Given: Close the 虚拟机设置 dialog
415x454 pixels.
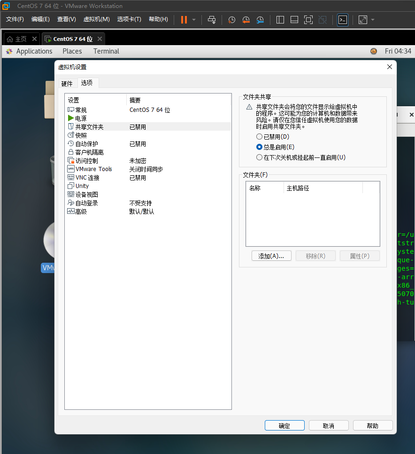Looking at the screenshot, I should click(x=390, y=67).
